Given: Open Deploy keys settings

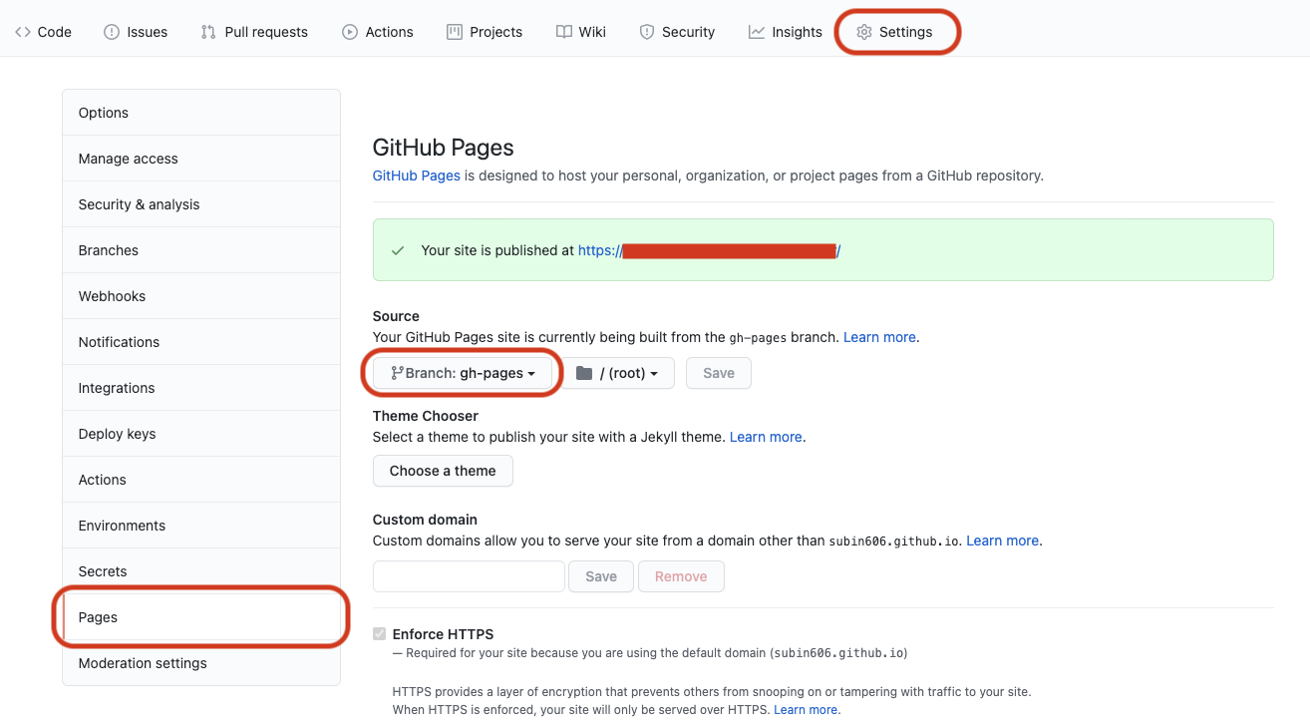Looking at the screenshot, I should (201, 434).
